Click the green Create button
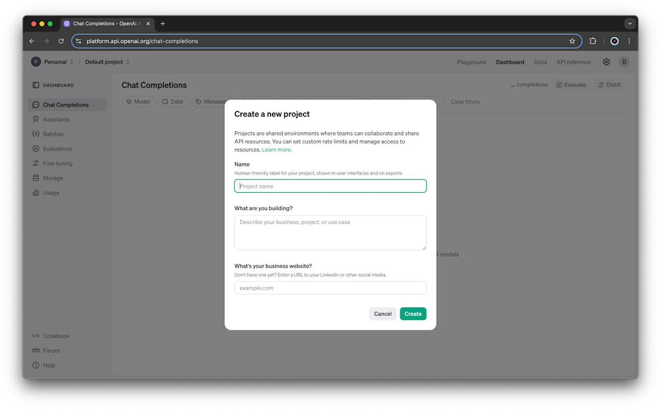Viewport: 661px width, 409px height. pos(413,314)
